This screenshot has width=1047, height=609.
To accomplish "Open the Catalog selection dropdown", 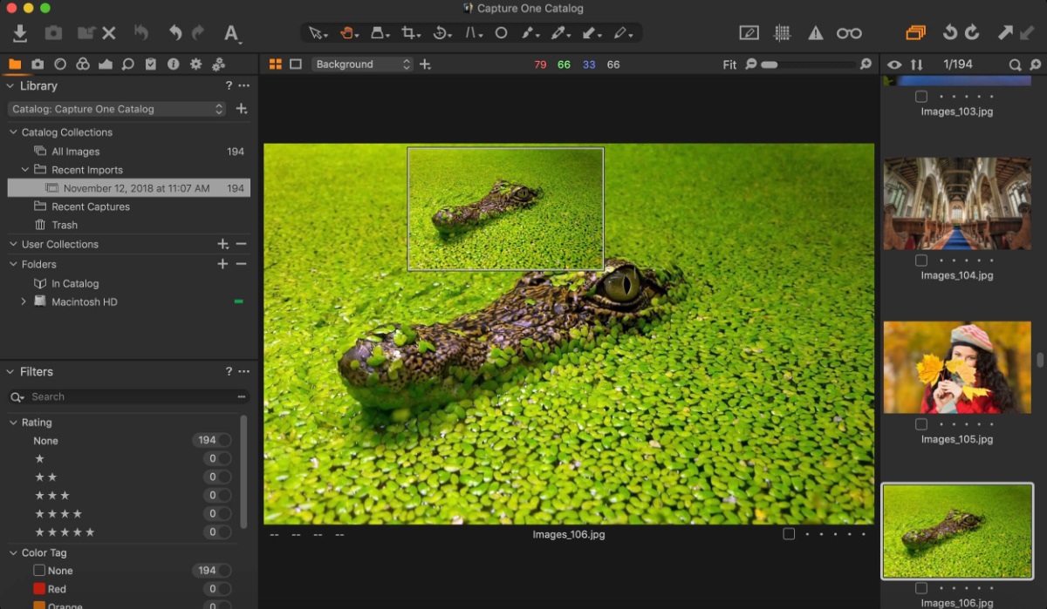I will tap(118, 109).
